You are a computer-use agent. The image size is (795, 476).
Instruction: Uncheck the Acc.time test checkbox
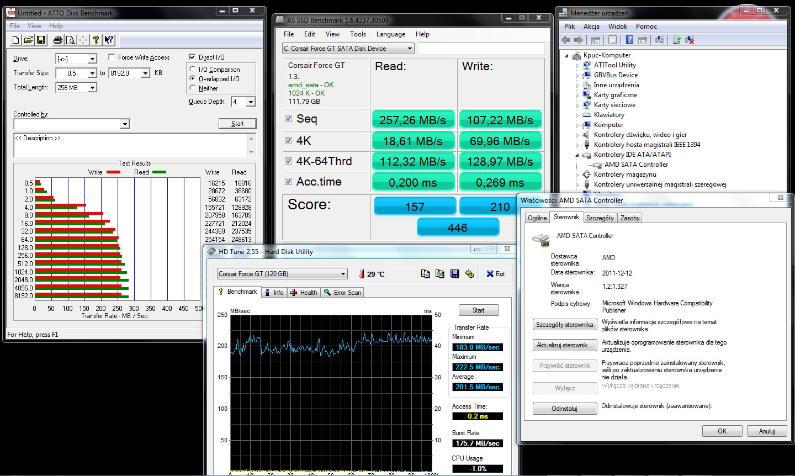288,182
